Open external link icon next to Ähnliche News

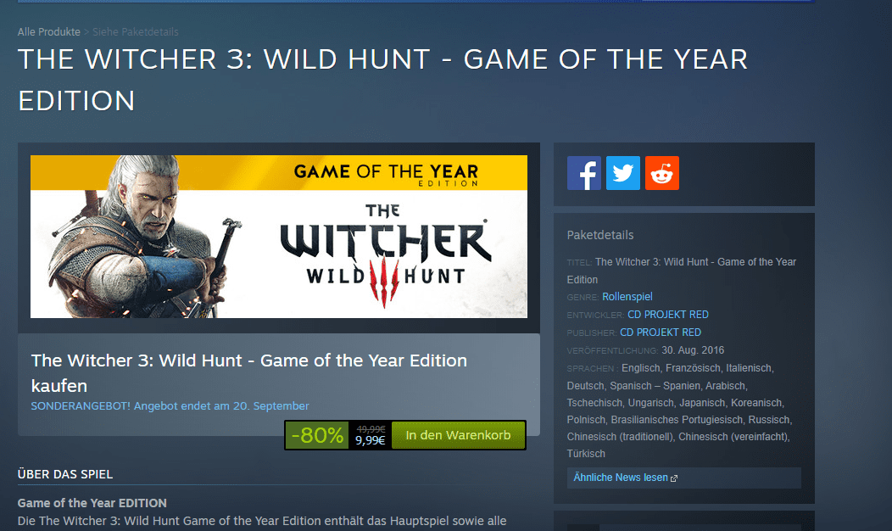click(674, 478)
